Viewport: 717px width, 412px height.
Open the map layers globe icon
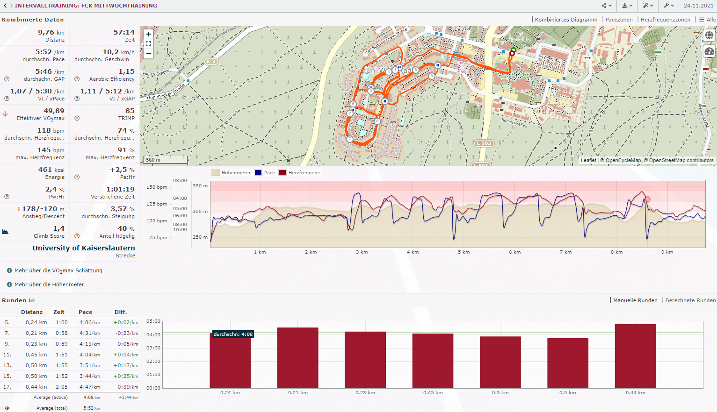[x=709, y=36]
